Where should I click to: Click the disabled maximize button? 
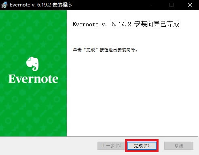click(x=171, y=5)
